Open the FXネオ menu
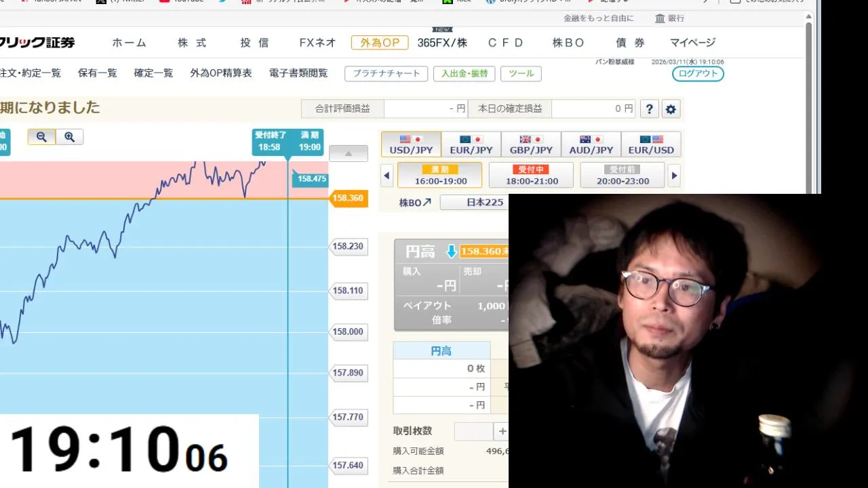Viewport: 868px width, 488px height. [x=317, y=43]
